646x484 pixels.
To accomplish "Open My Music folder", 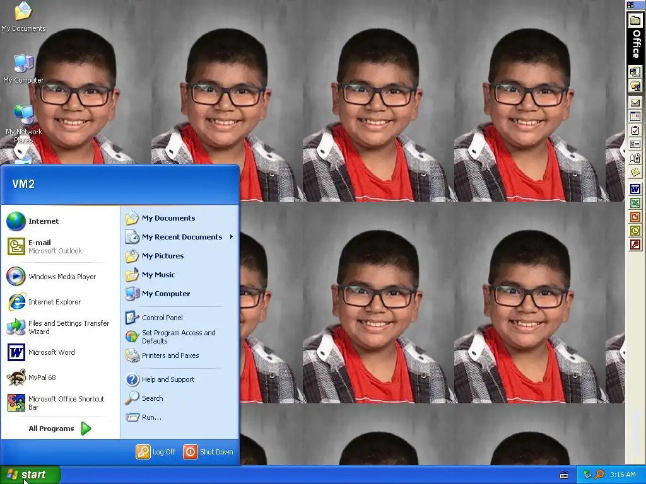I will [x=179, y=275].
